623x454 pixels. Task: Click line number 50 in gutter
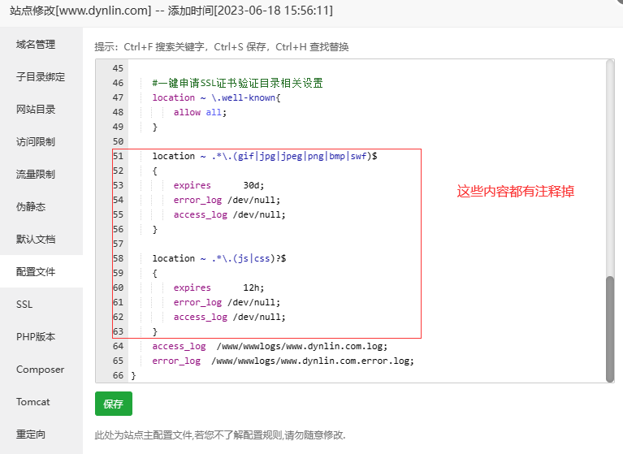click(x=118, y=141)
